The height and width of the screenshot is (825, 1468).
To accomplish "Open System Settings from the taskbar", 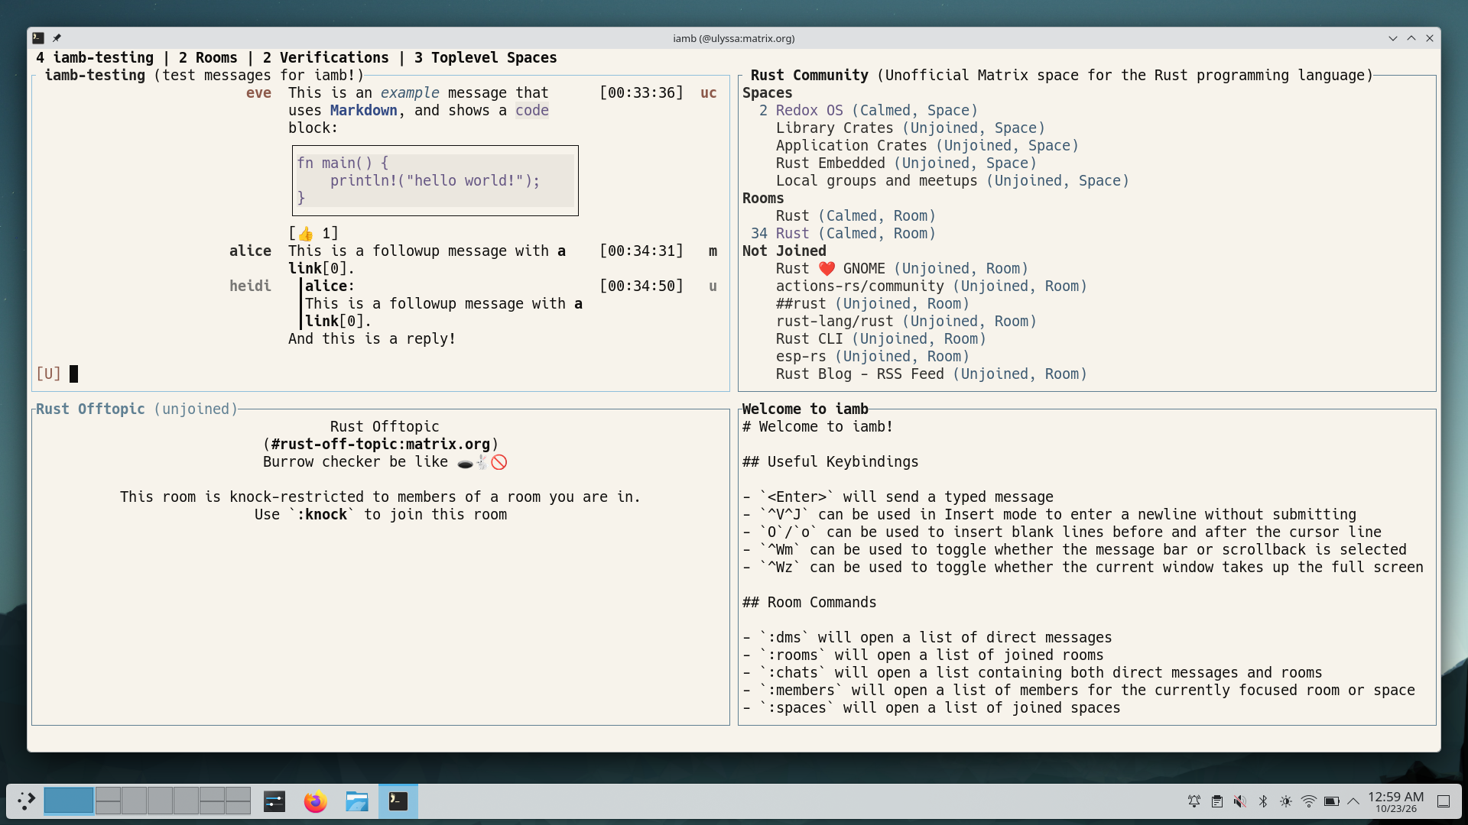I will click(274, 801).
